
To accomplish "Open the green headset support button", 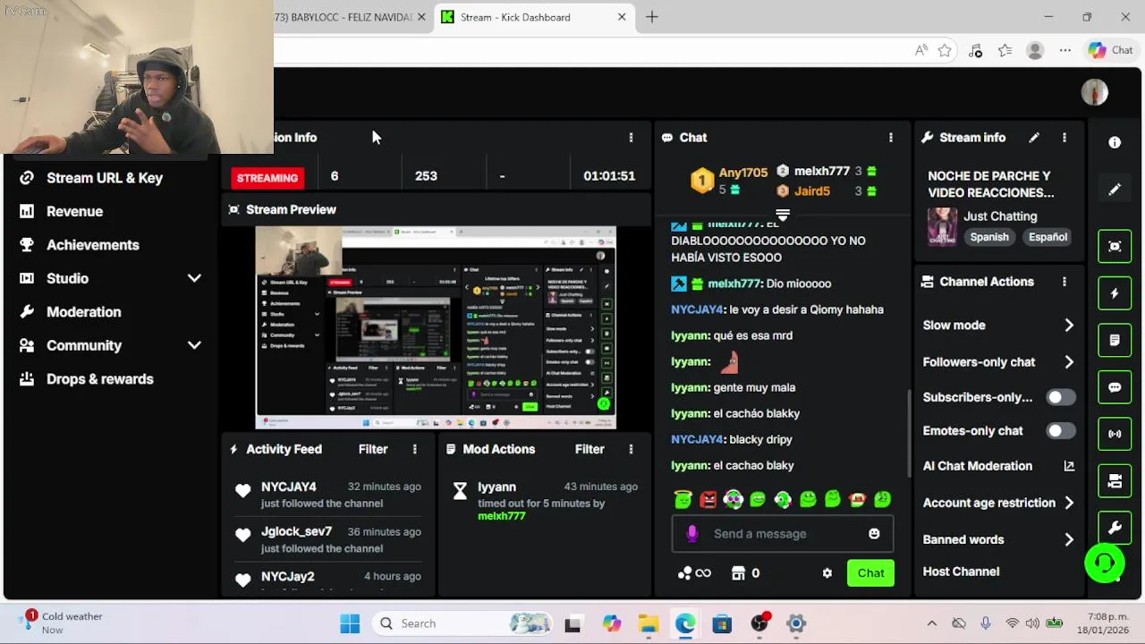I will 1105,563.
